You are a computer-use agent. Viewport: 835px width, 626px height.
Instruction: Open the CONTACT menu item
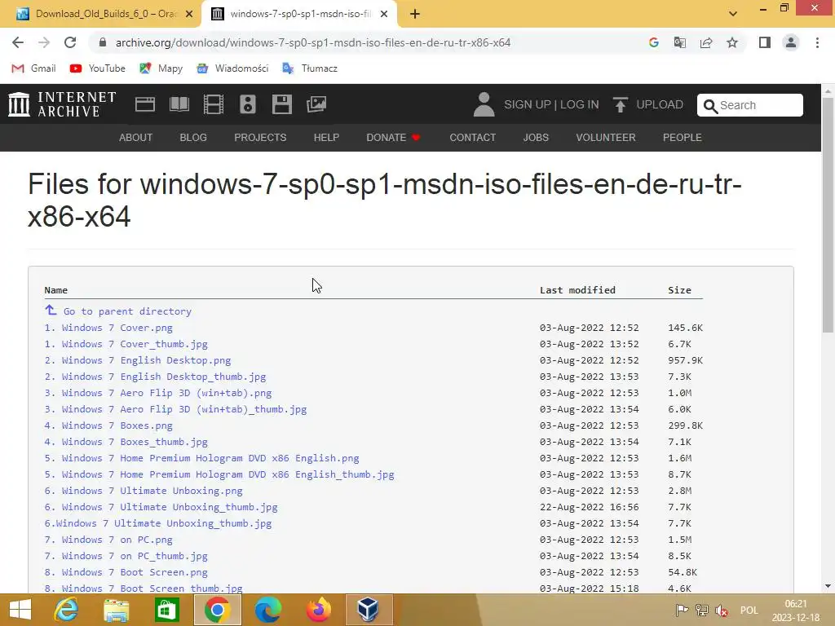pyautogui.click(x=472, y=137)
